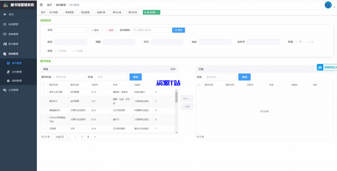Click 查询 button in the 已选 panel

click(x=245, y=77)
